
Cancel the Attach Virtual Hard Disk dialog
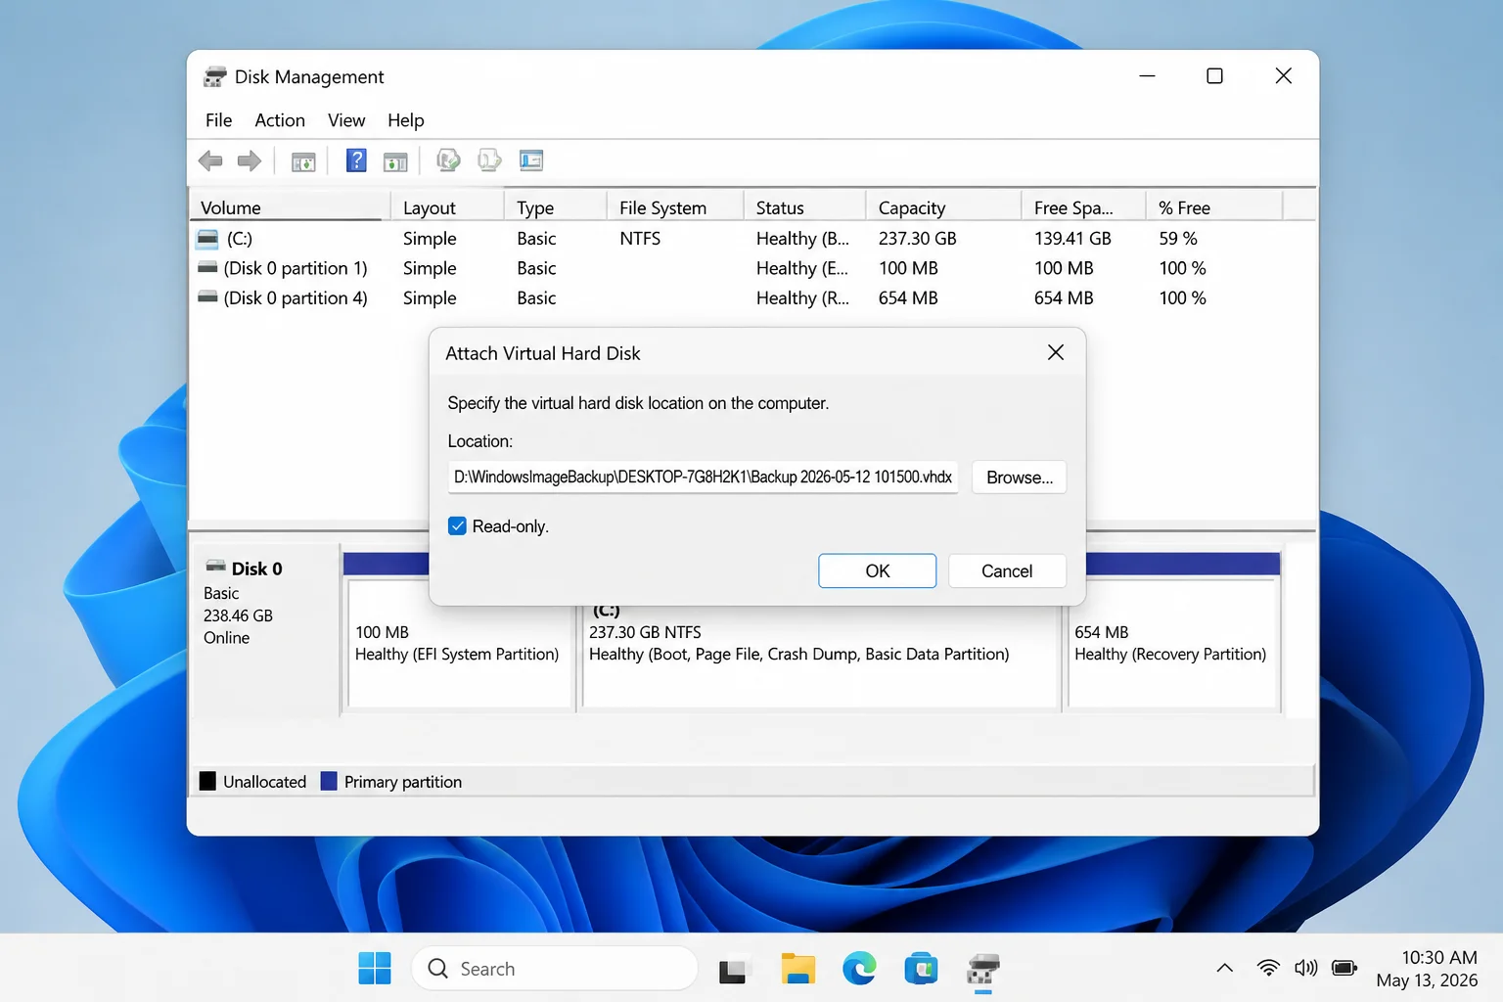pos(1007,571)
